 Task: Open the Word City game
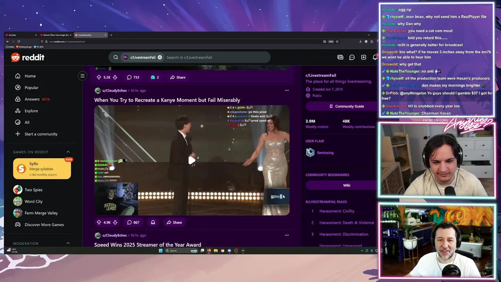pyautogui.click(x=33, y=201)
